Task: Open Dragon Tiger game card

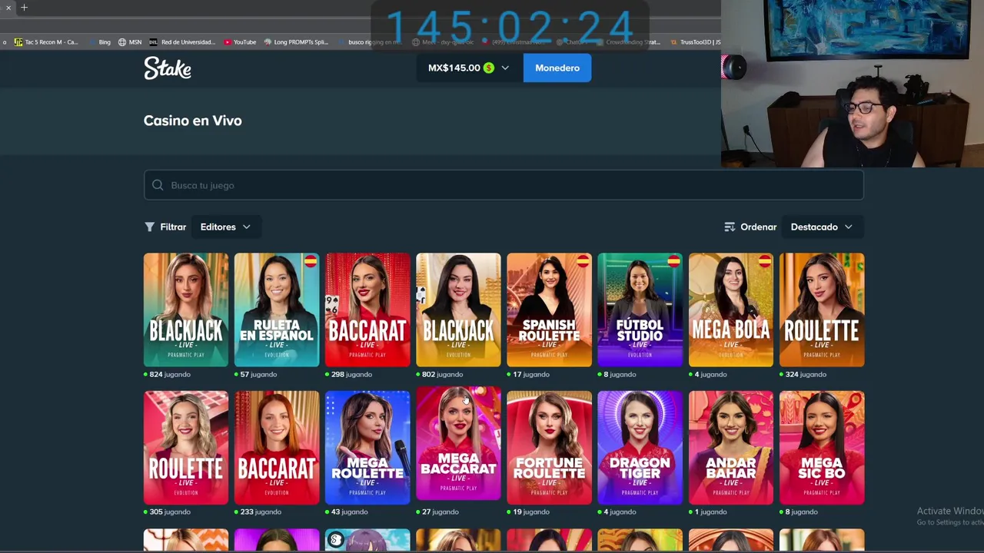Action: 640,448
